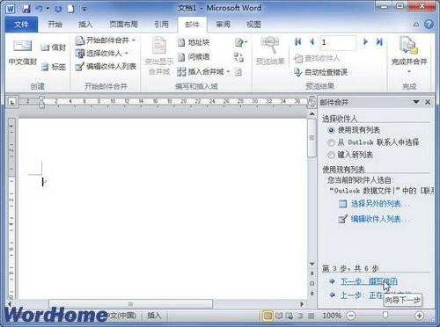Select the 键入新列表 radio button
440x327 pixels.
pos(331,155)
